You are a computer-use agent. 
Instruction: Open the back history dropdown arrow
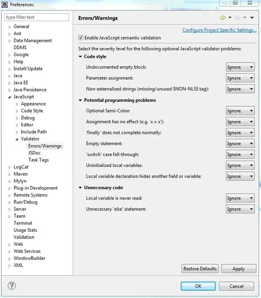pos(230,18)
